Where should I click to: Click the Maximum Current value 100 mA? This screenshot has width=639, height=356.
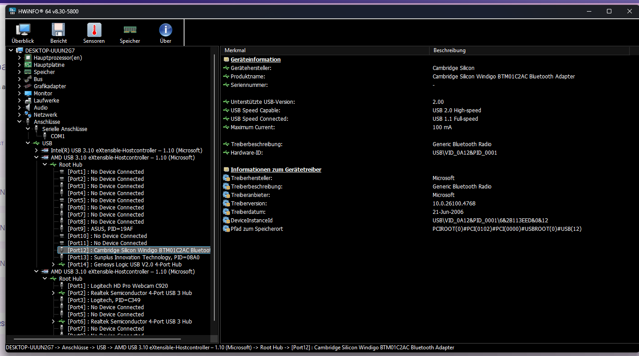[x=442, y=127]
